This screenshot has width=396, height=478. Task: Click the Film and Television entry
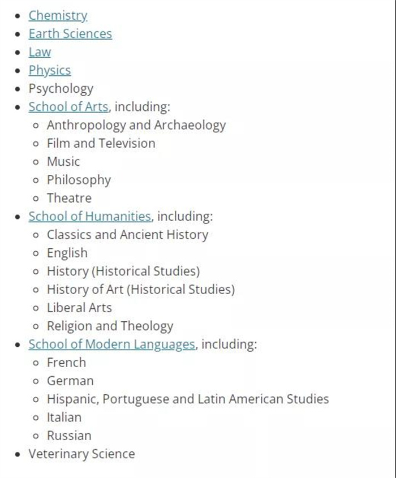[101, 143]
